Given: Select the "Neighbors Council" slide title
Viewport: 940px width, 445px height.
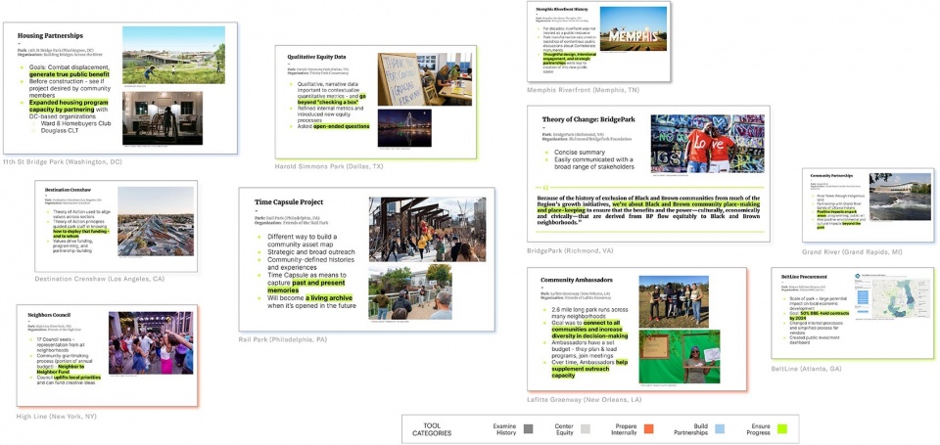Looking at the screenshot, I should click(x=49, y=315).
